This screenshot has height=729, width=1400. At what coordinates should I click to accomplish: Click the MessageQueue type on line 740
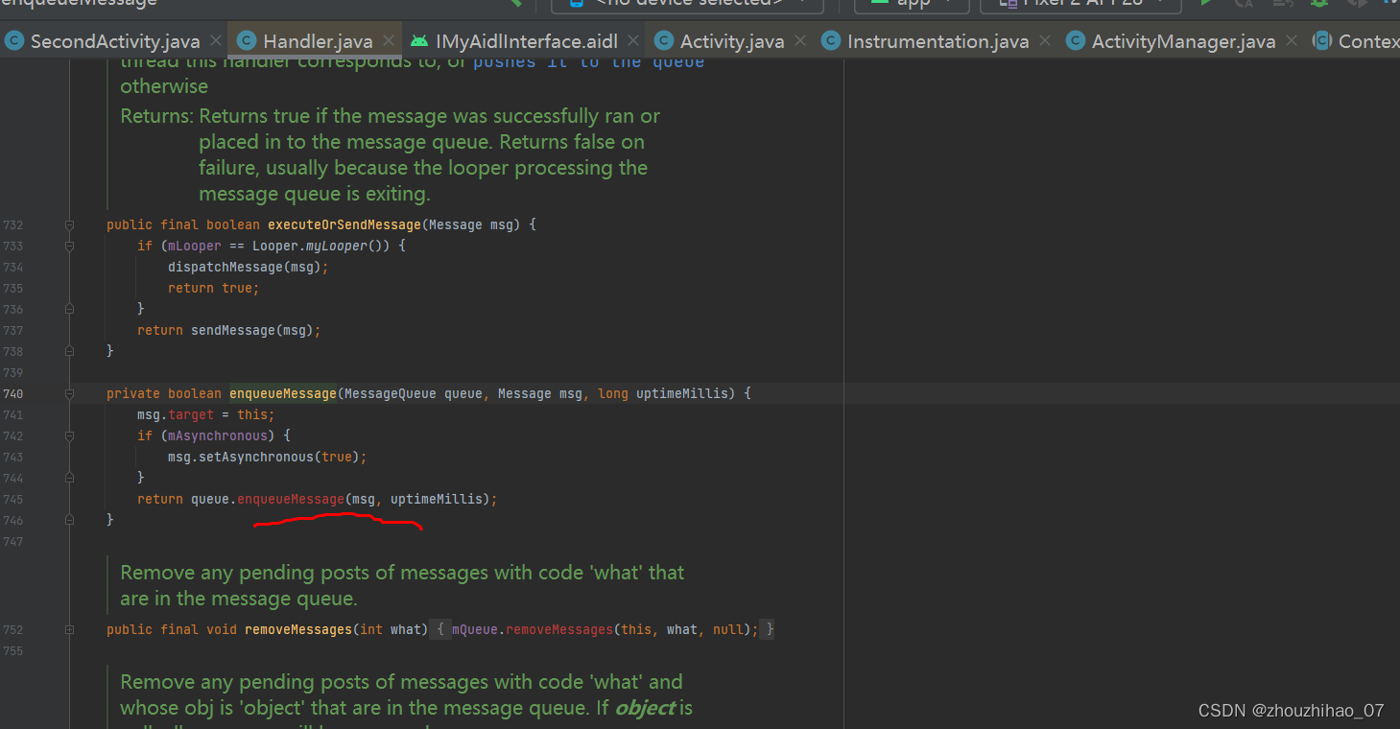(x=391, y=393)
